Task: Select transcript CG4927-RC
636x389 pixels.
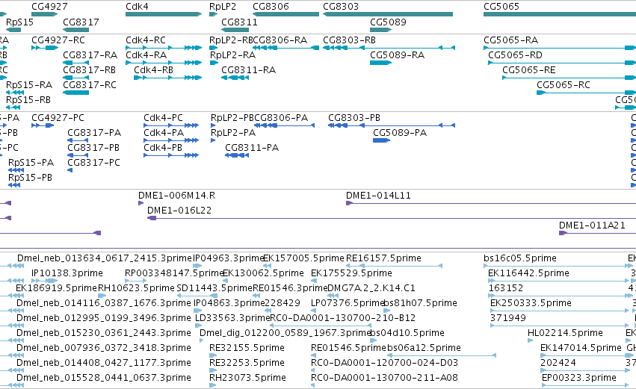Action: [x=58, y=40]
